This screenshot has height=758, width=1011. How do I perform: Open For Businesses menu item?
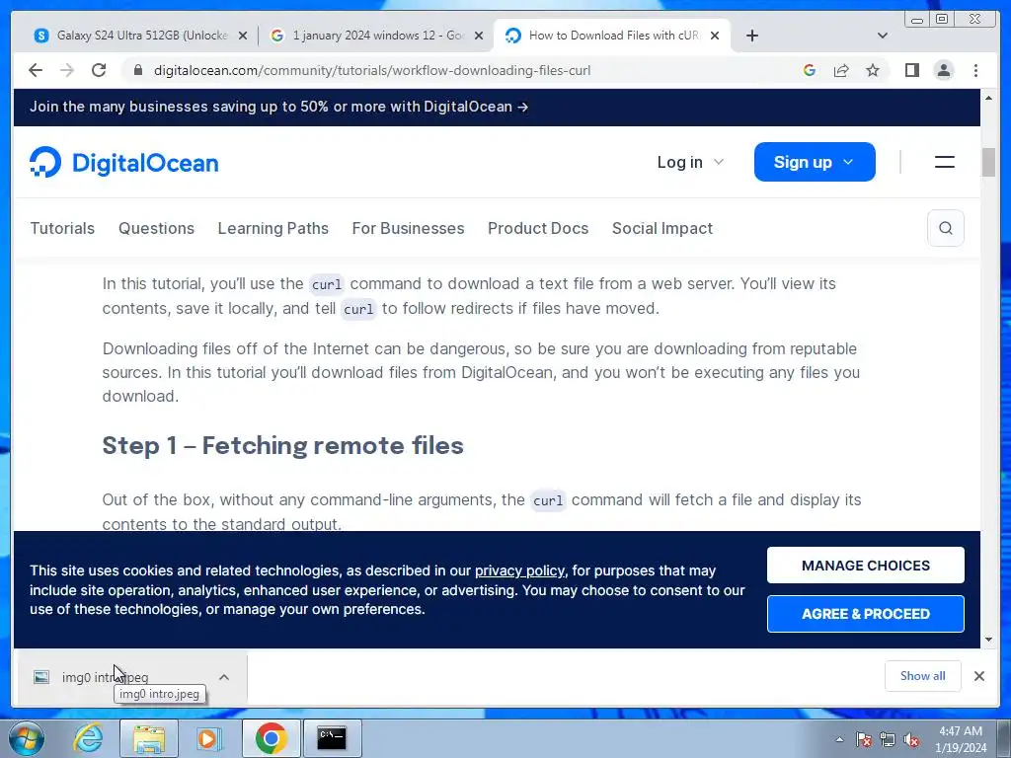408,228
